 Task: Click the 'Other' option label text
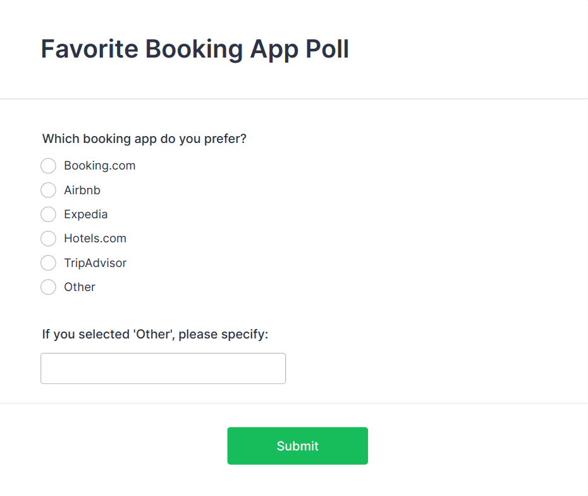[80, 287]
